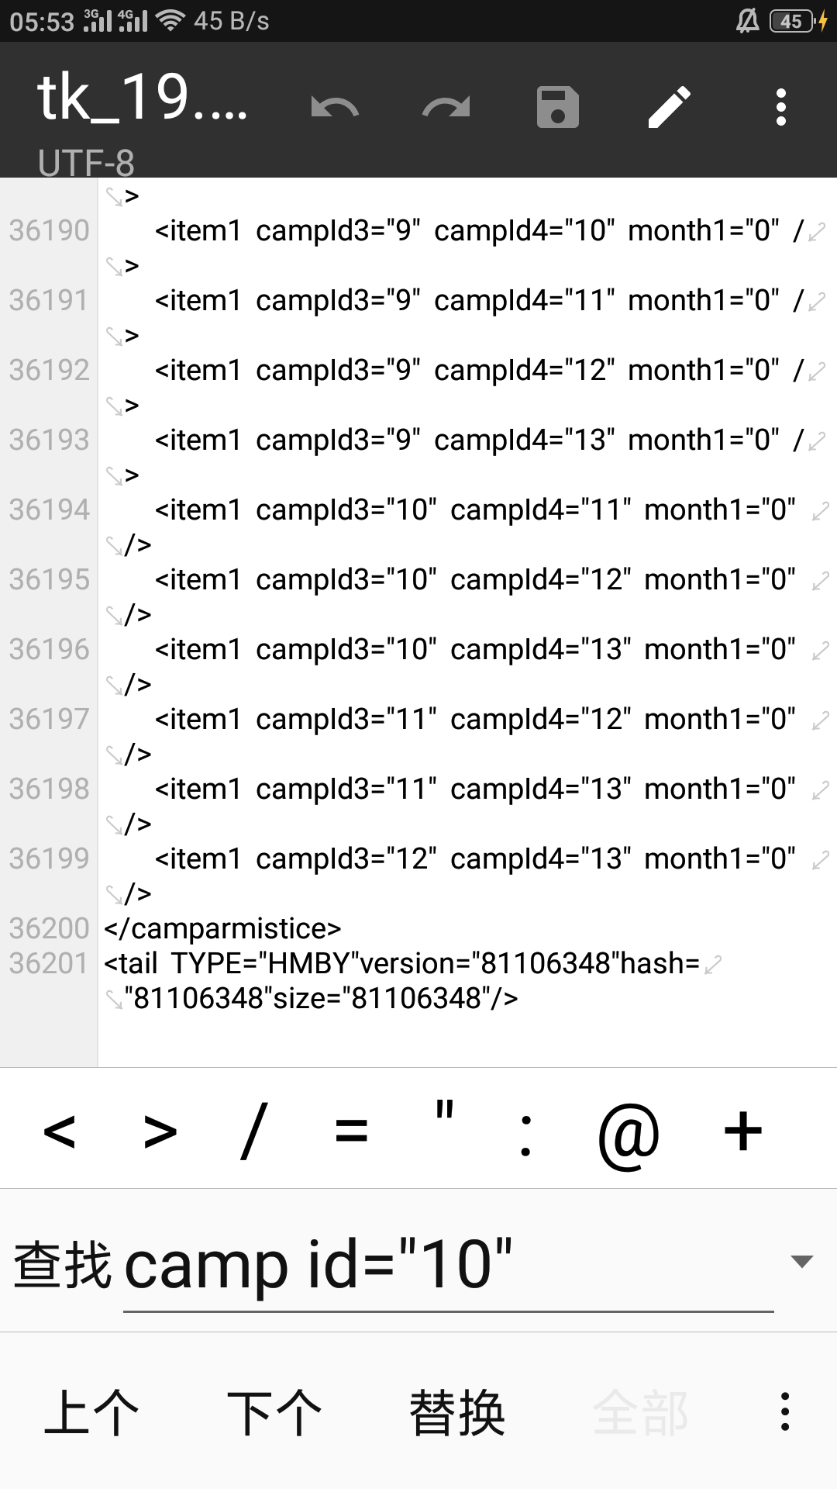The width and height of the screenshot is (837, 1489).
Task: Insert the @ symbol
Action: (629, 1133)
